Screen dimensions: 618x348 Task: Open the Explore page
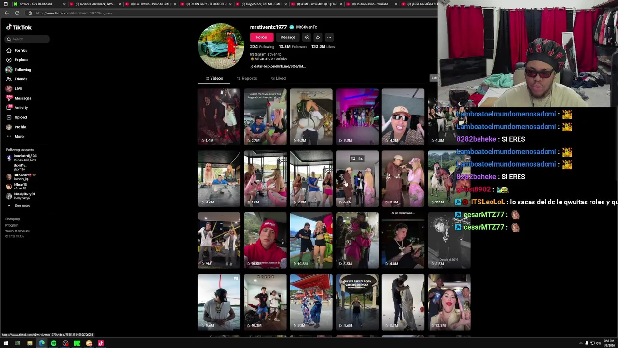(21, 60)
